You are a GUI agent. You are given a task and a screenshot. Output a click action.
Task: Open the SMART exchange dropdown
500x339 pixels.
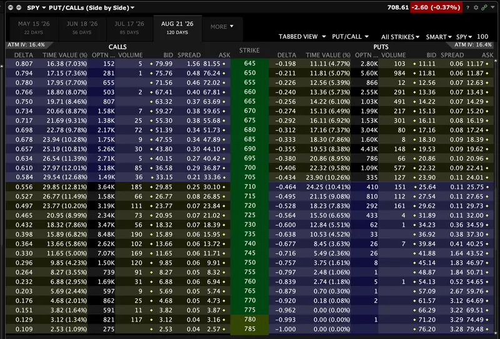click(439, 37)
